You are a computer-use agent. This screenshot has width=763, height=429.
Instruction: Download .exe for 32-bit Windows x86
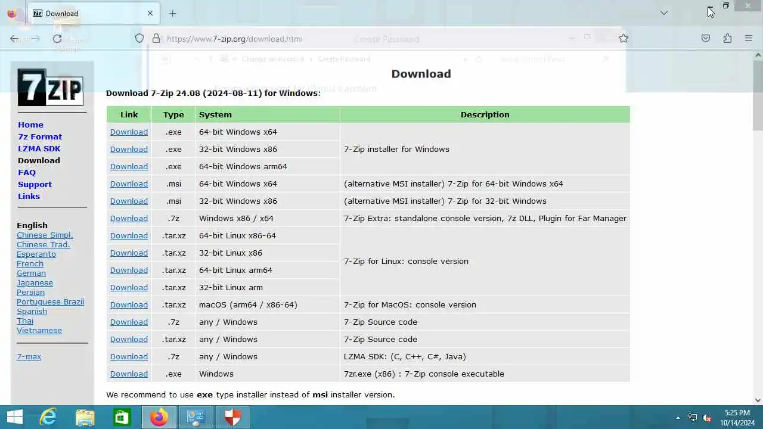129,149
